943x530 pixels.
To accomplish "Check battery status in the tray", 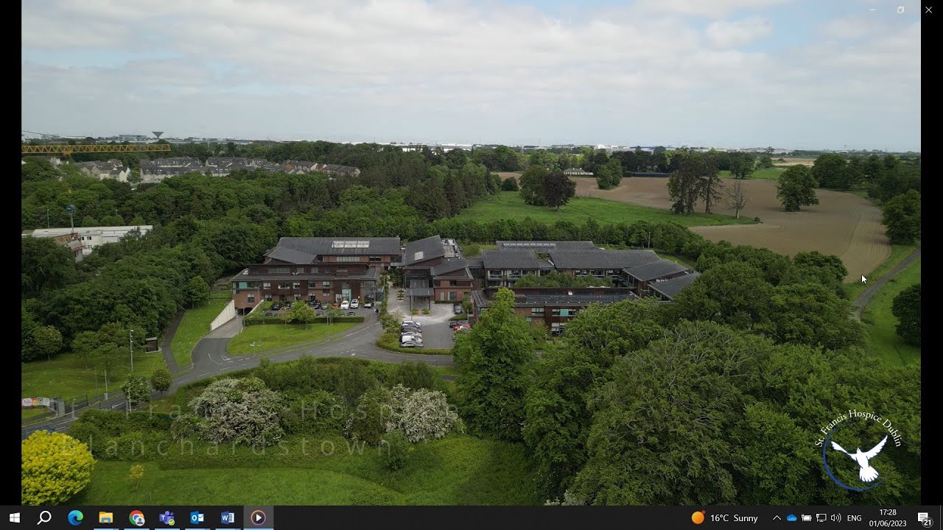I will tap(807, 518).
